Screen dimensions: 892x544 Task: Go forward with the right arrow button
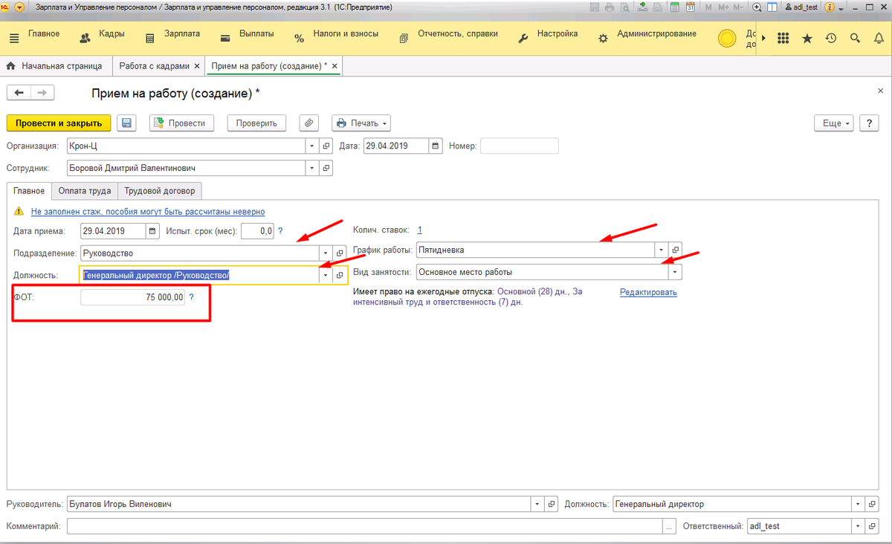(42, 93)
